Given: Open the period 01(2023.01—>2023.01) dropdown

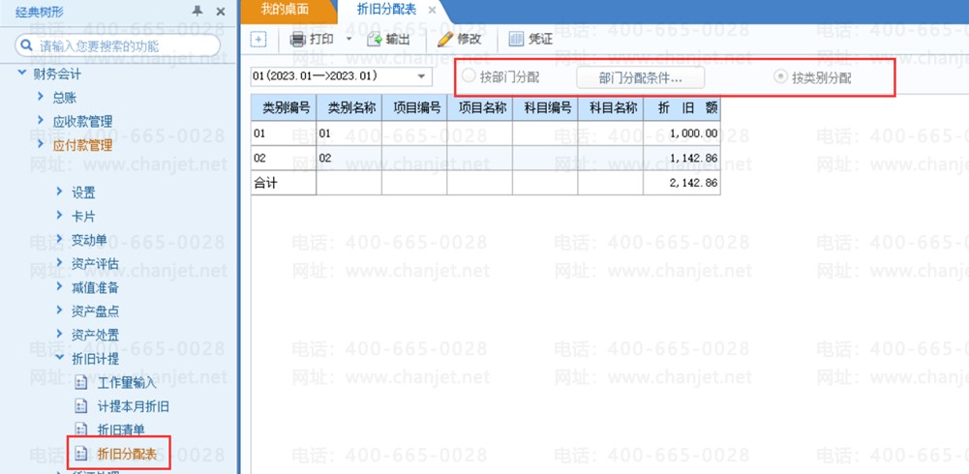Looking at the screenshot, I should (421, 76).
